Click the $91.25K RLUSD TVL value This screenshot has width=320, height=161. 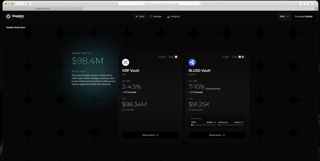pyautogui.click(x=199, y=104)
